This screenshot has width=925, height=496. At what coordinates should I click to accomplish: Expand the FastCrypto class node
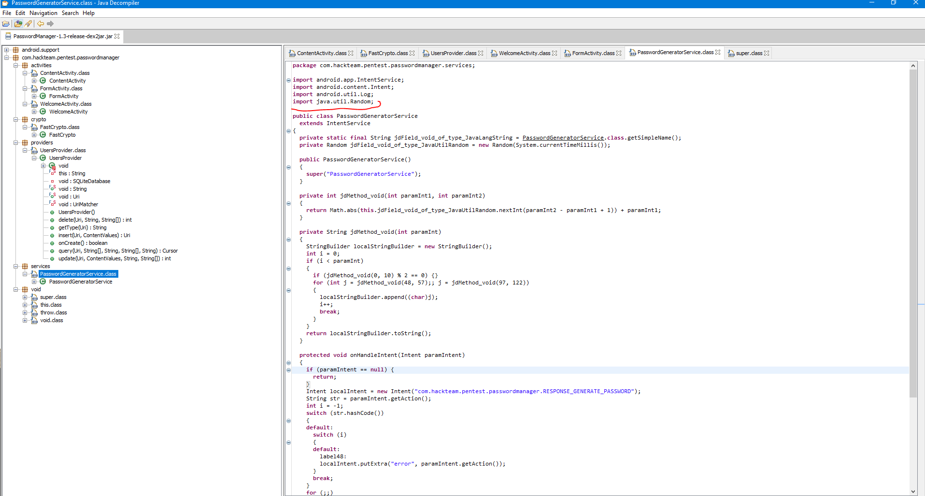click(x=34, y=135)
